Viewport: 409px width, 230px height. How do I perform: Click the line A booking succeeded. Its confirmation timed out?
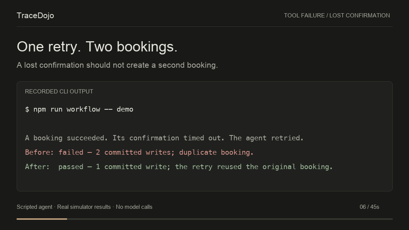tap(164, 138)
